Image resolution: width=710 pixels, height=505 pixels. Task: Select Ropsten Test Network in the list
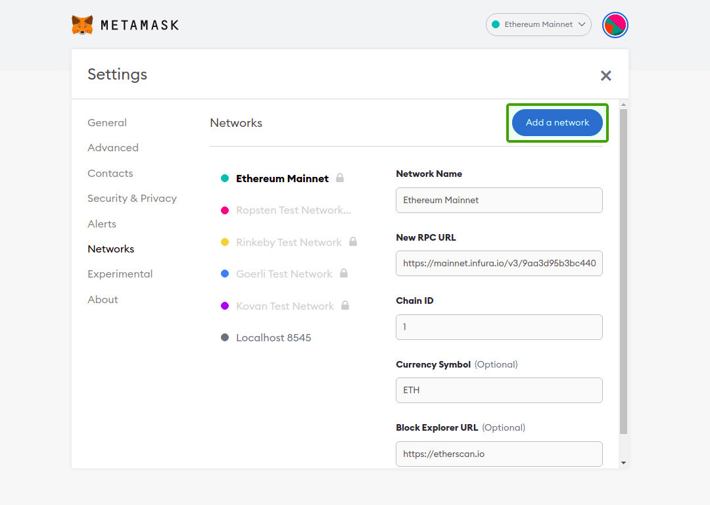tap(293, 210)
